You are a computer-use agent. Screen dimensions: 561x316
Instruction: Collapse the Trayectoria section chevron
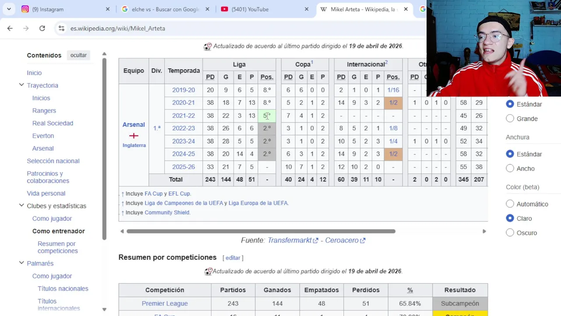(x=21, y=85)
